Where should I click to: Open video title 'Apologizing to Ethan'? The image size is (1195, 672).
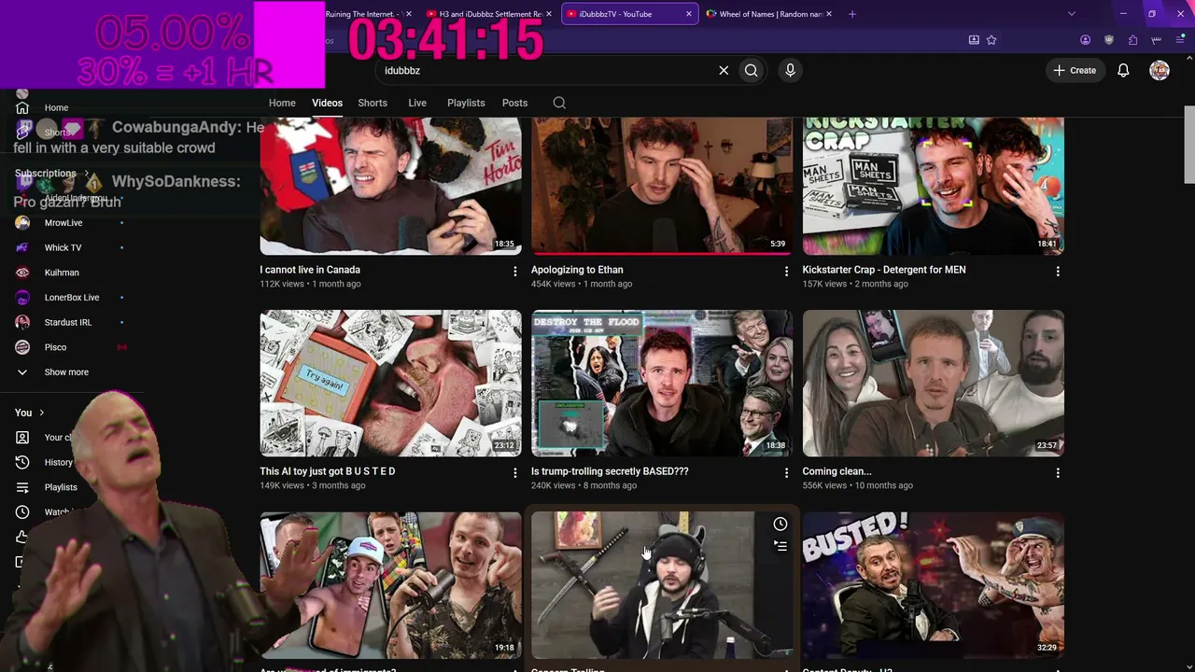pyautogui.click(x=577, y=270)
